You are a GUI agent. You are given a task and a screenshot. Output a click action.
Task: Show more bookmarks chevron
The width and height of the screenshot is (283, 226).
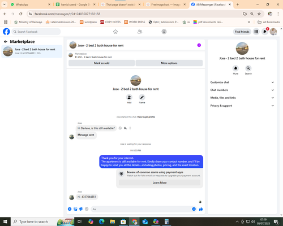click(249, 22)
